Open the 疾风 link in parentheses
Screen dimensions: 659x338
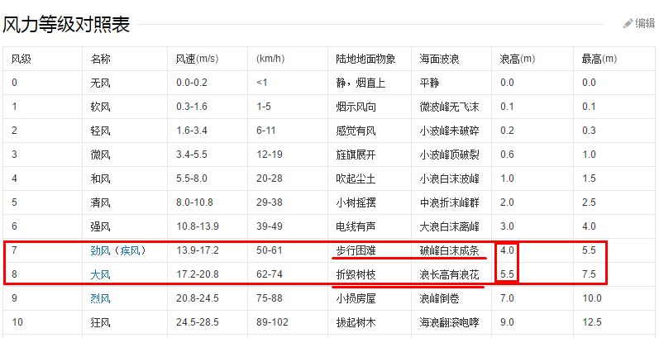point(131,251)
